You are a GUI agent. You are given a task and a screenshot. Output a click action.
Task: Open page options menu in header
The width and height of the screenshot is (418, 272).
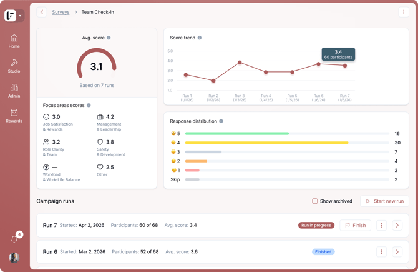tap(404, 12)
